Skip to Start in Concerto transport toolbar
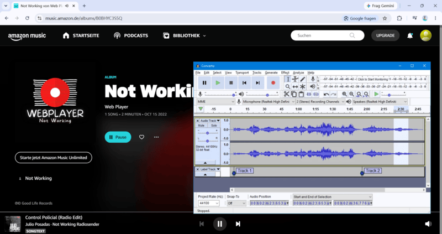The image size is (442, 234). click(x=244, y=83)
